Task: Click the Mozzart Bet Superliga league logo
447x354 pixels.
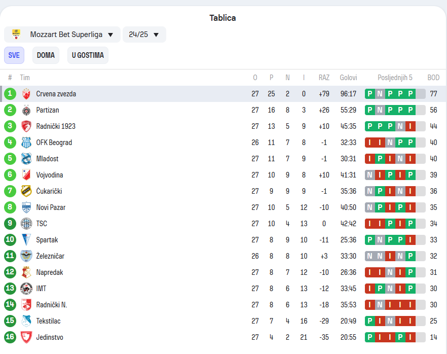Action: click(x=16, y=34)
